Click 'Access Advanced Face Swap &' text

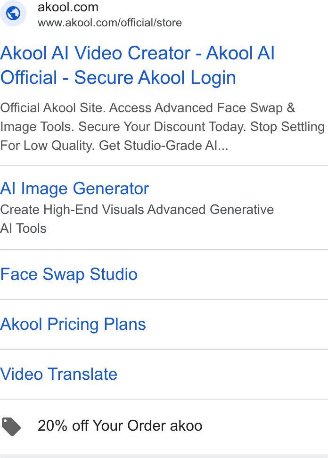pyautogui.click(x=202, y=108)
